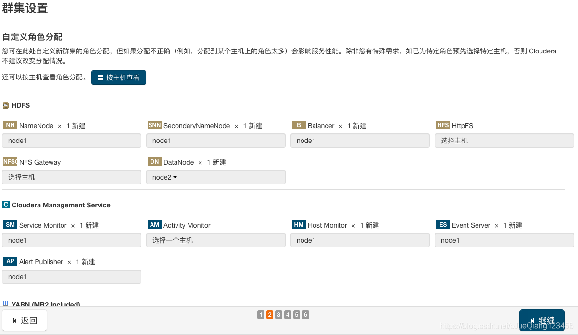This screenshot has height=335, width=578.
Task: Go to wizard step 6
Action: (305, 315)
